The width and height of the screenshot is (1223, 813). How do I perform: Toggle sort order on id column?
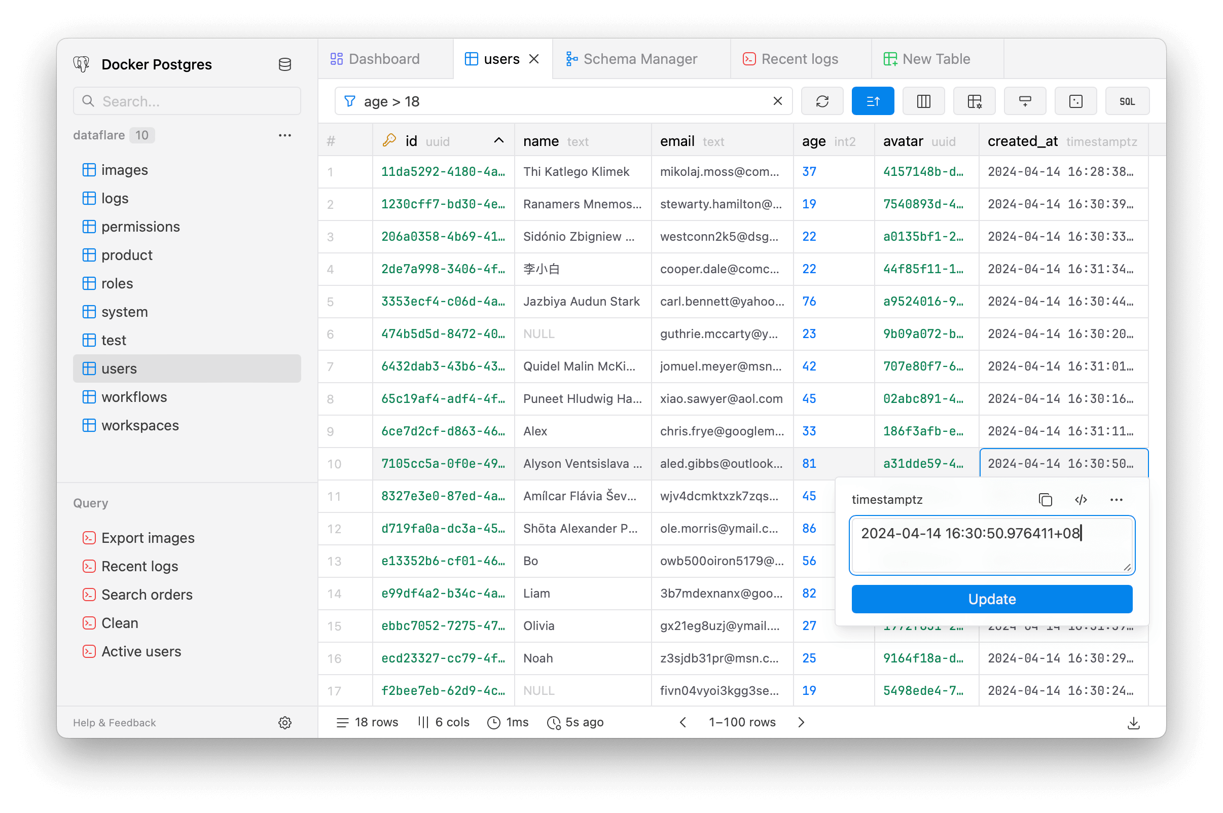click(x=498, y=140)
